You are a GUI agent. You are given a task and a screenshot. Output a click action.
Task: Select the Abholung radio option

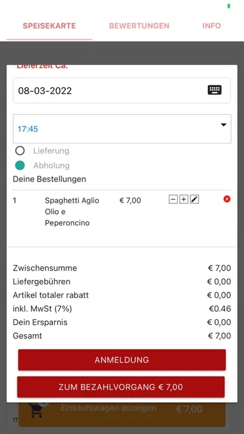point(20,165)
